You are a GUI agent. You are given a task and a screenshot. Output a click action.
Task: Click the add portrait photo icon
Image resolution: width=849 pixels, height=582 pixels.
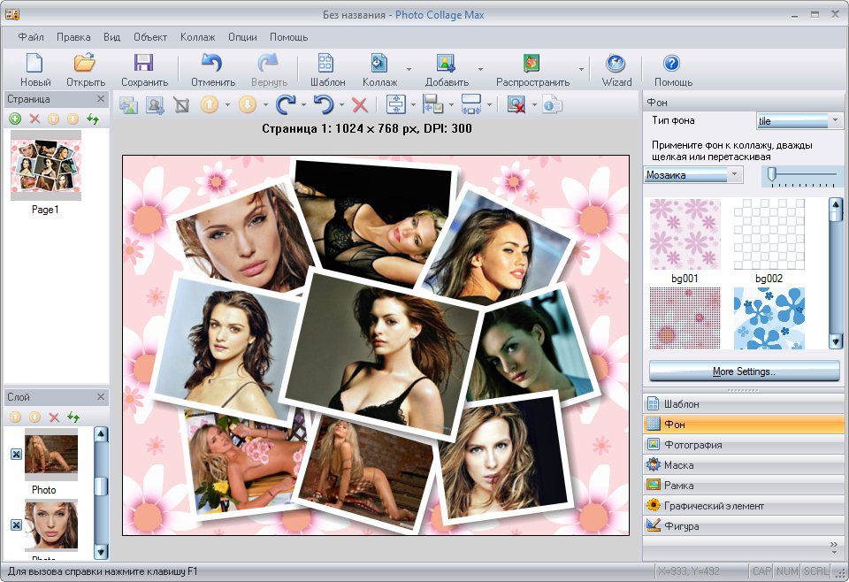coord(156,104)
